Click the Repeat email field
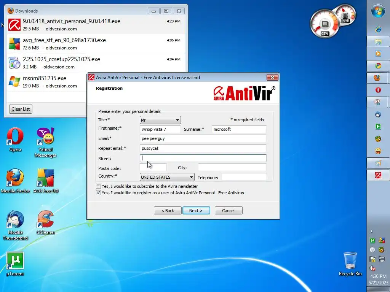Viewport: 390px width, 292px height. point(203,148)
